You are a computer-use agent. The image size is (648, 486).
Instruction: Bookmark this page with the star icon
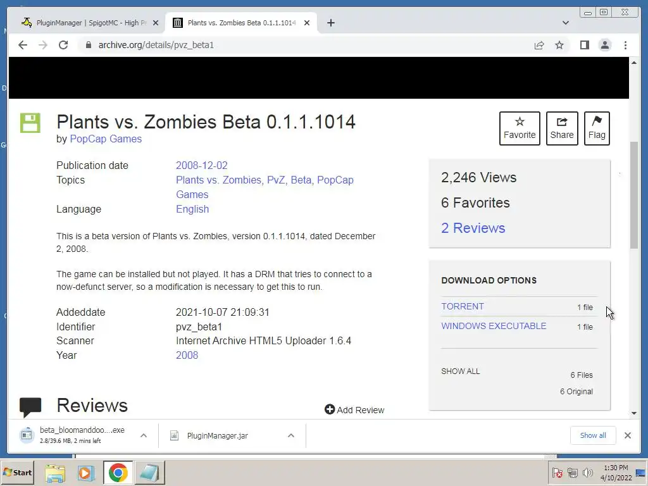(559, 45)
